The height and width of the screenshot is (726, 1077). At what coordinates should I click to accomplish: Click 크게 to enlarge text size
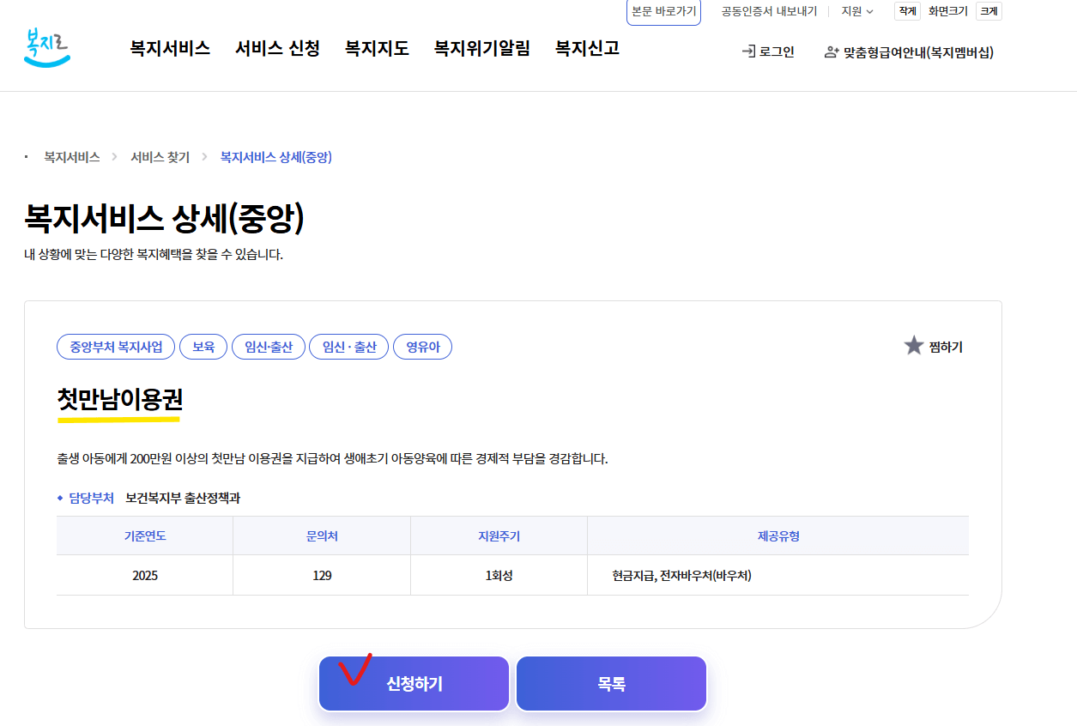pyautogui.click(x=988, y=10)
